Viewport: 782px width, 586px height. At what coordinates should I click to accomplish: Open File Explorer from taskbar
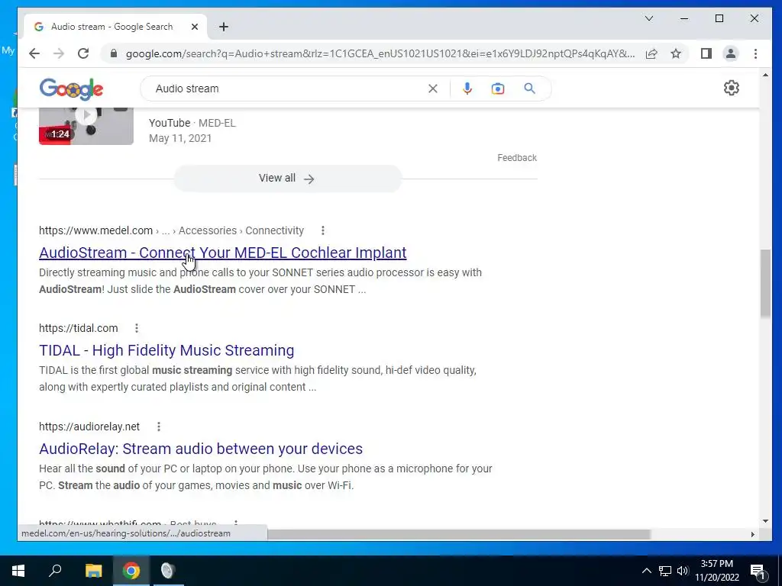tap(93, 571)
